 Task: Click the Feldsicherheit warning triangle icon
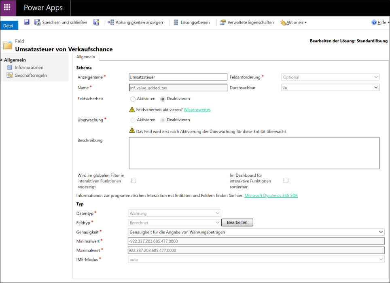point(132,110)
